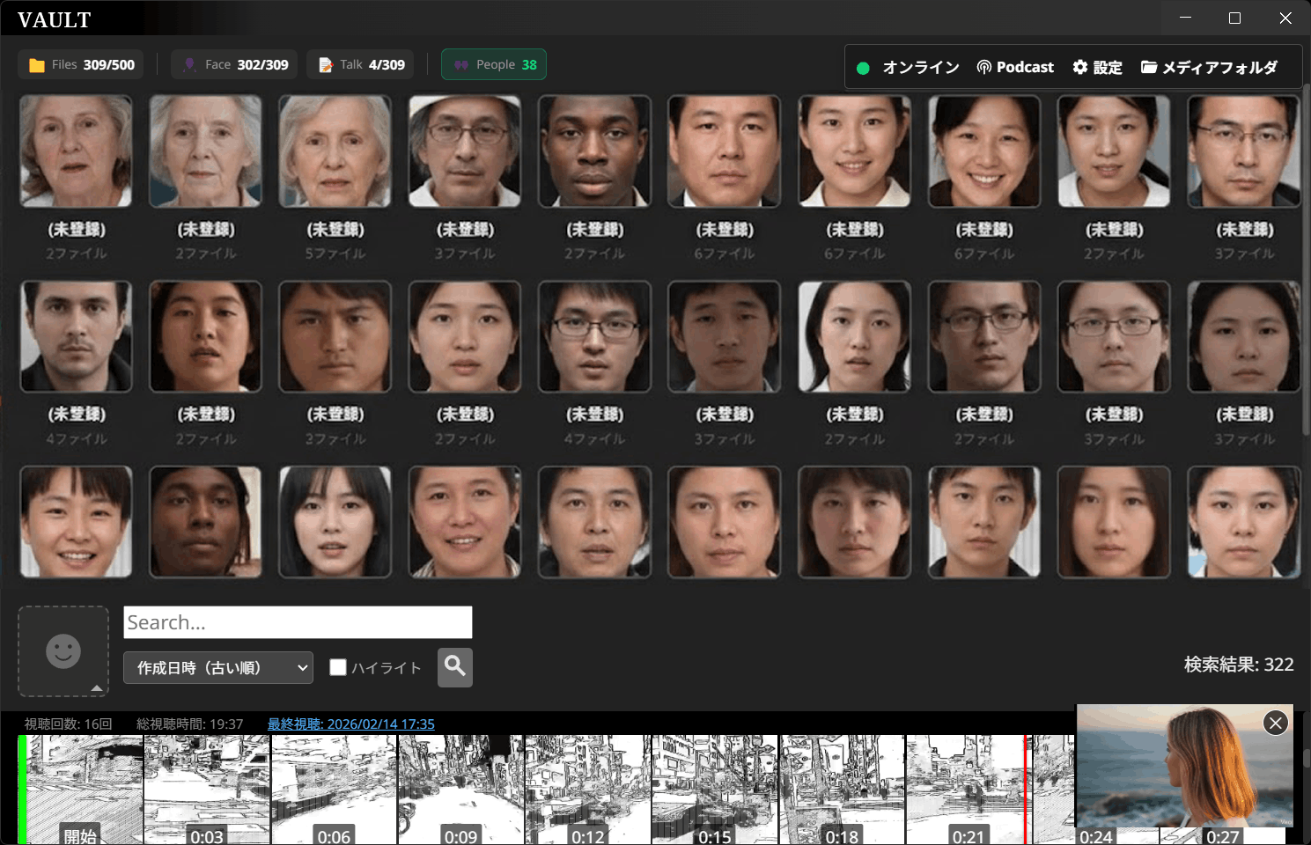Jump to the 0:21 timeline frame
The width and height of the screenshot is (1311, 845).
968,790
